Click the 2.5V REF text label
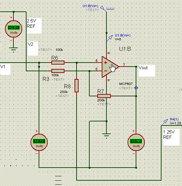 pos(31,23)
